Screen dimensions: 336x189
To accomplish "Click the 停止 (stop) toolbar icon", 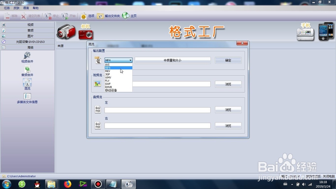I will pyautogui.click(x=48, y=16).
